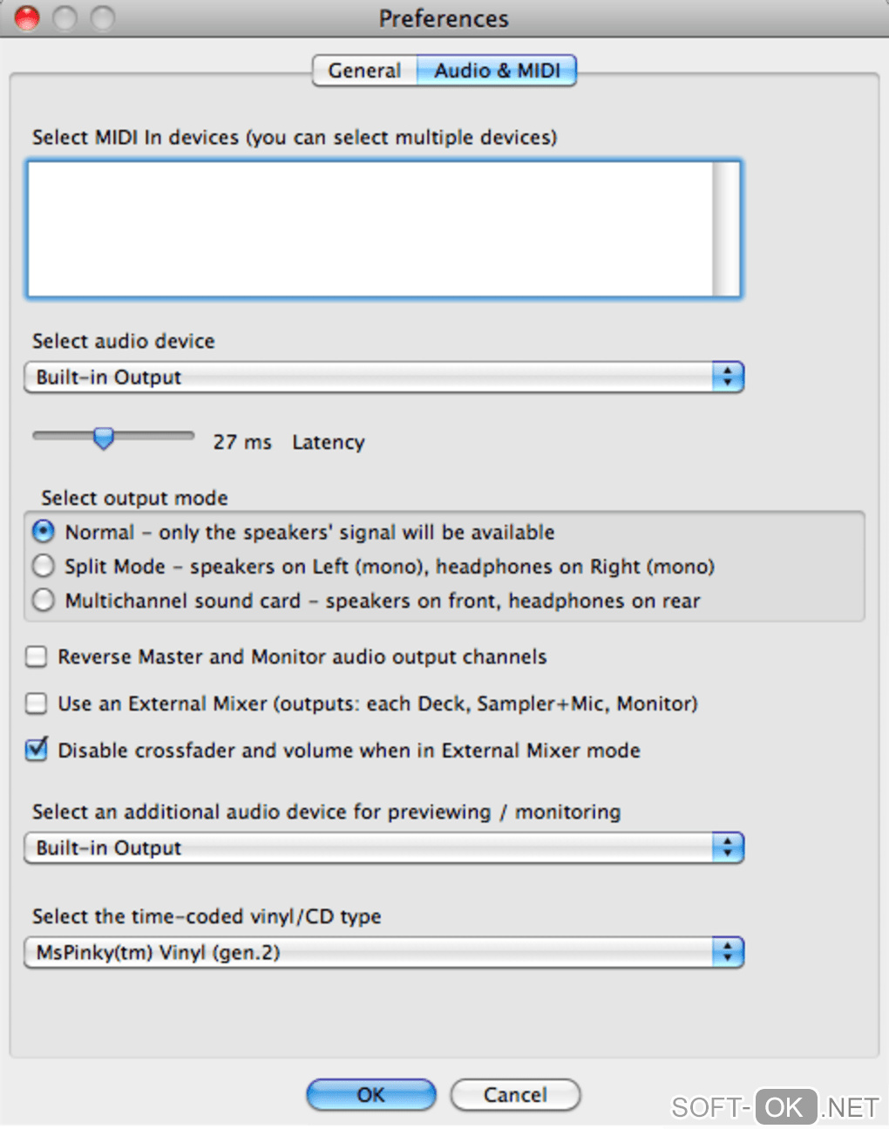Select Normal output mode radio button

[43, 532]
